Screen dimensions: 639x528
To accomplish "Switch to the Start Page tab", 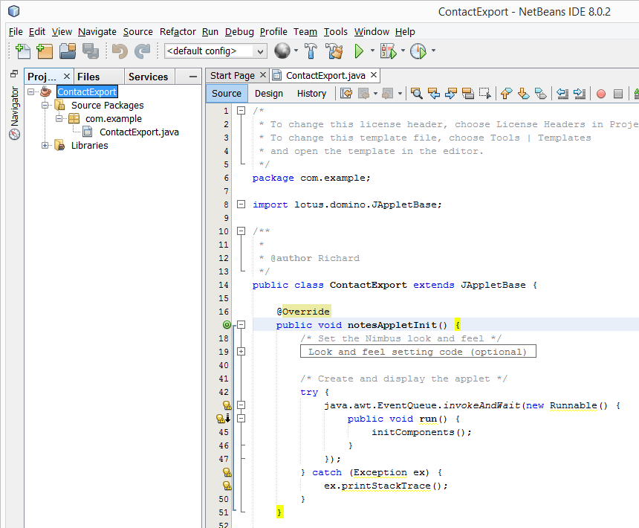I will tap(232, 75).
